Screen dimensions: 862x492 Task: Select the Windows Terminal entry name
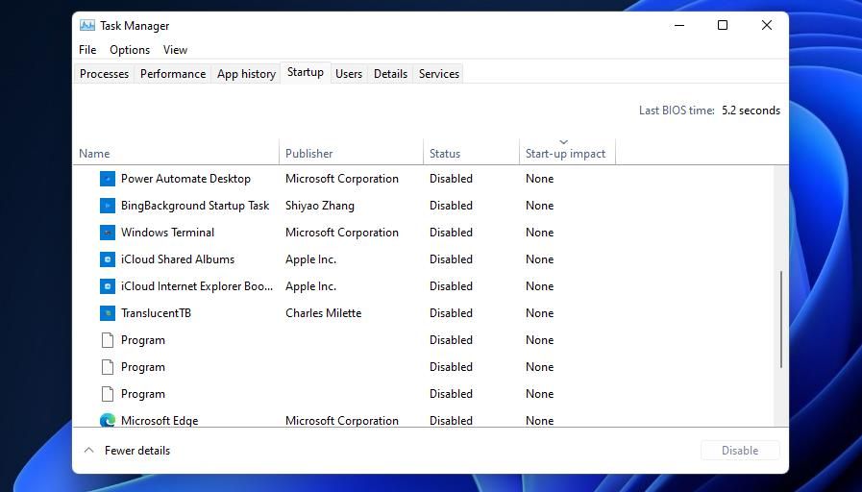[167, 233]
